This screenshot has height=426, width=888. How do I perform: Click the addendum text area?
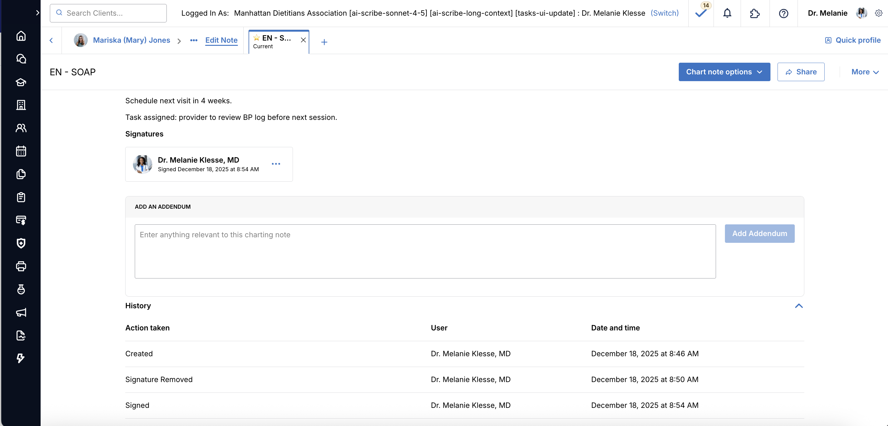(425, 251)
